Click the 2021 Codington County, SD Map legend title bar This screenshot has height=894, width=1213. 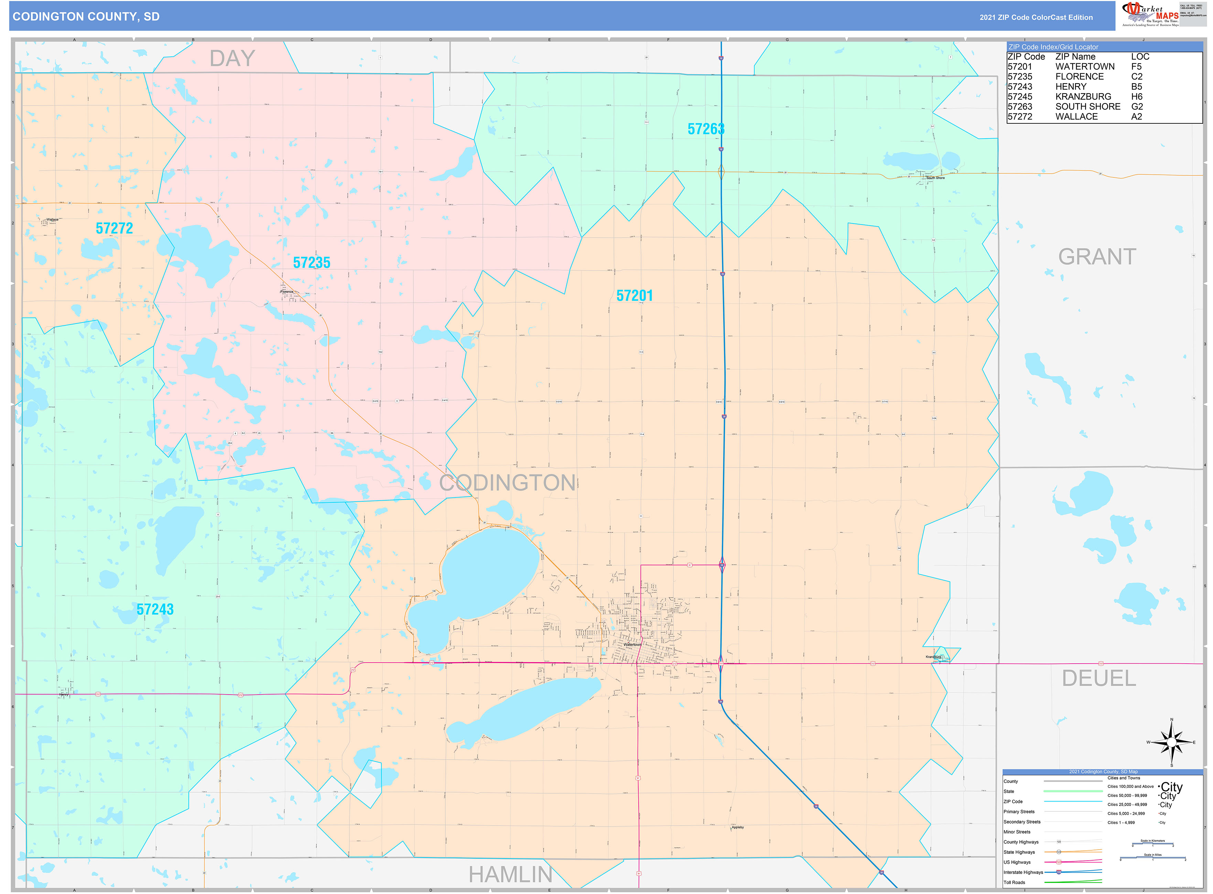point(1104,772)
